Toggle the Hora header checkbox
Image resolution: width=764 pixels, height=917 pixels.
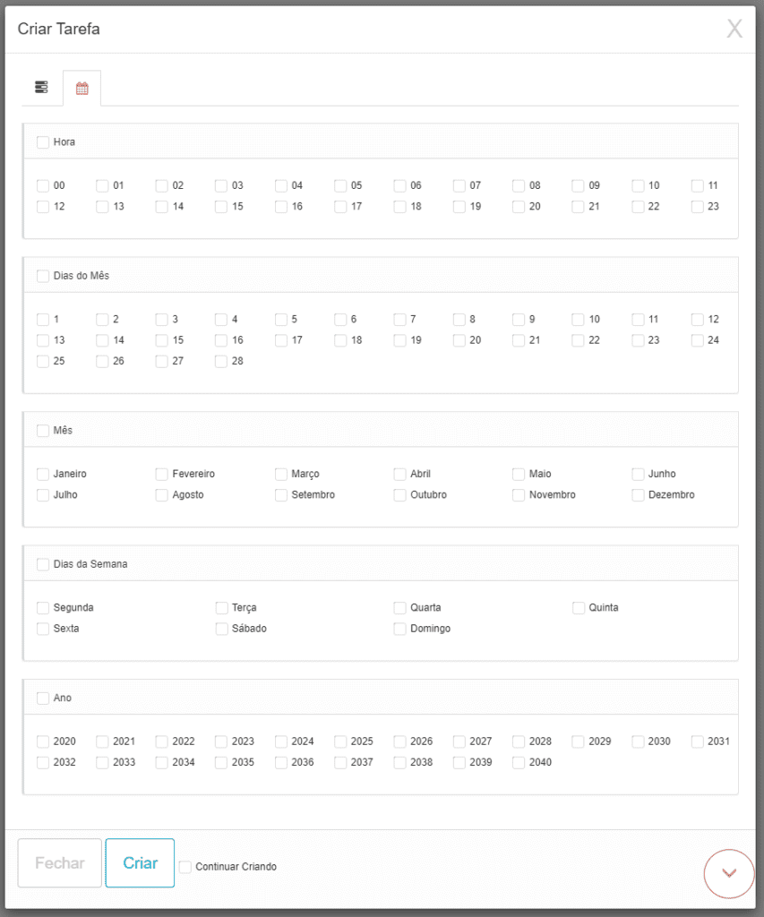tap(43, 142)
